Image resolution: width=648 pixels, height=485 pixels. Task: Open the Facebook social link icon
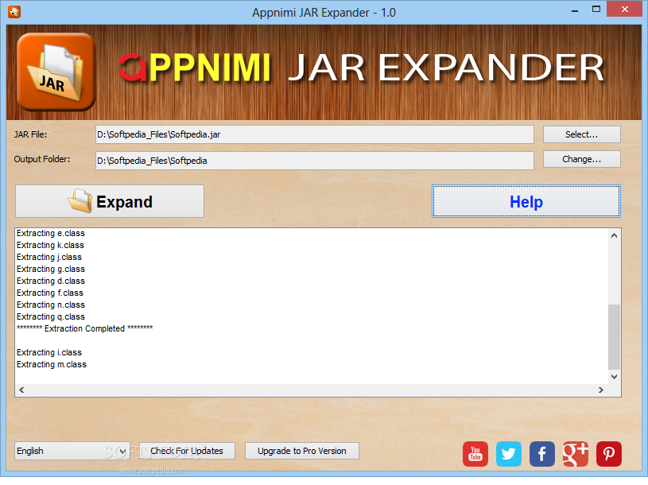tap(541, 454)
